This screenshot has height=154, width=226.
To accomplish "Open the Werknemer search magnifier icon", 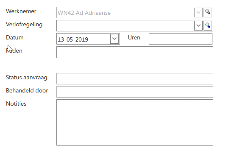I will [208, 13].
